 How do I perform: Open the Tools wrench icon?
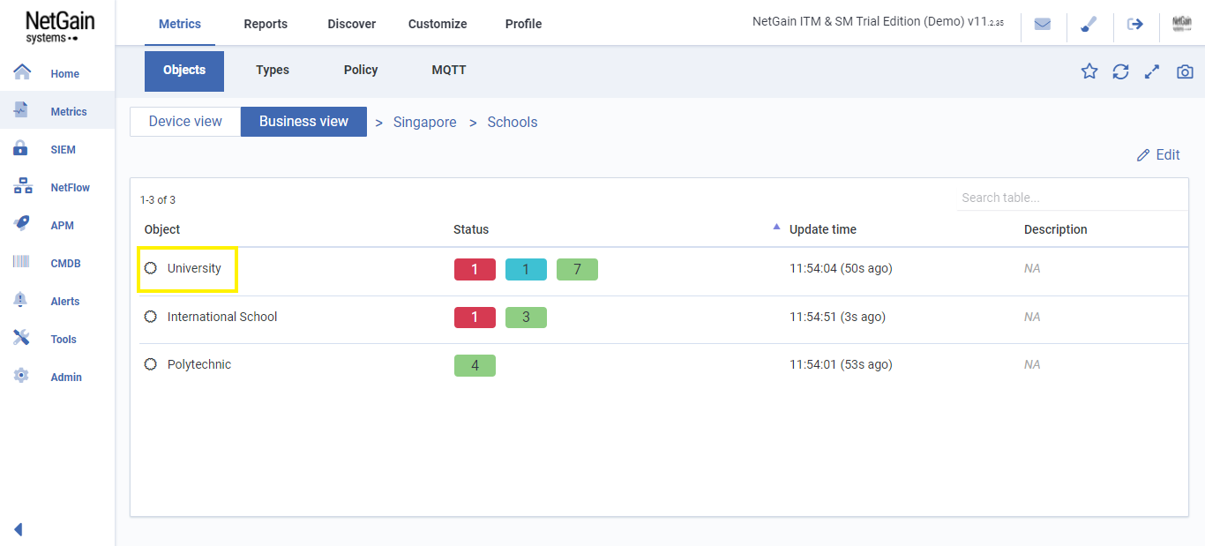[x=22, y=338]
